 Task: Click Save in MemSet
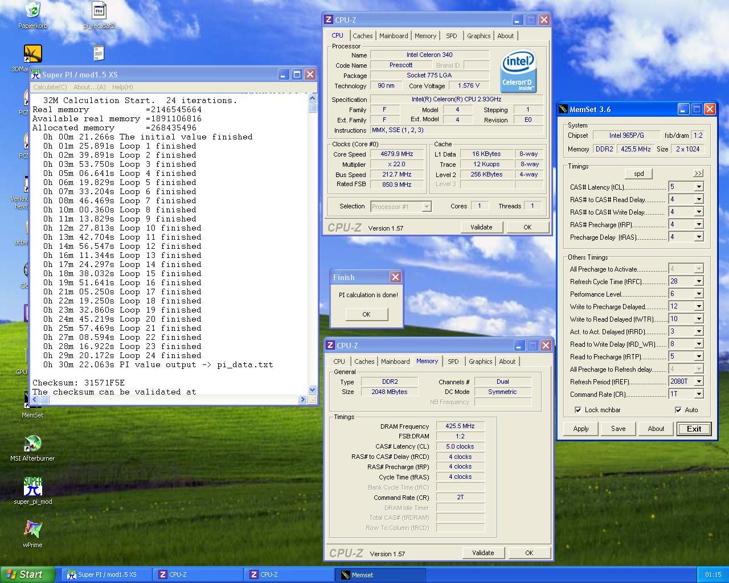(619, 429)
